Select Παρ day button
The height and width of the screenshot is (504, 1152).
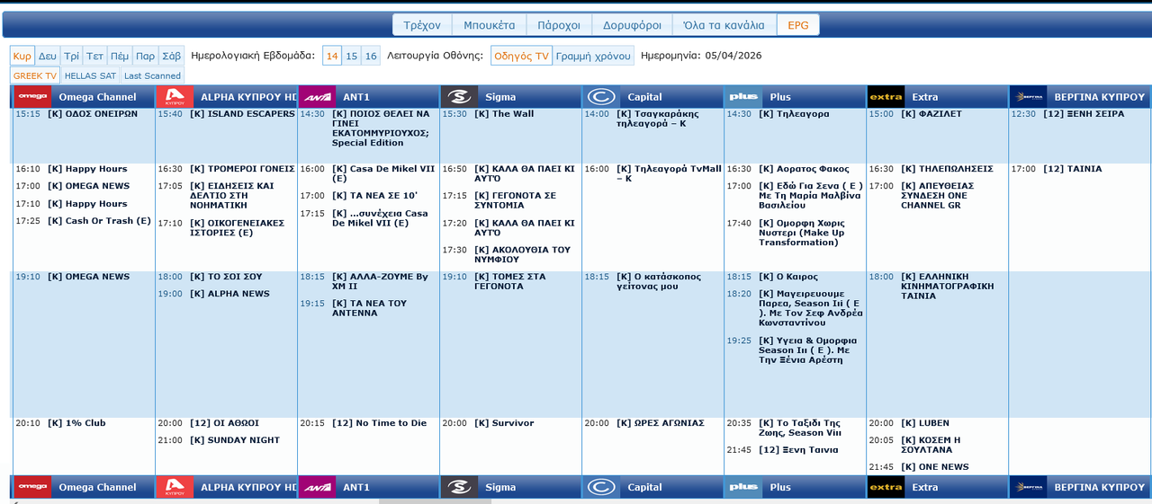pos(146,56)
